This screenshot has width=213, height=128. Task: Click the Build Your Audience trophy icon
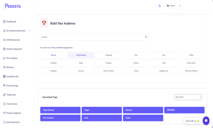tap(44, 23)
